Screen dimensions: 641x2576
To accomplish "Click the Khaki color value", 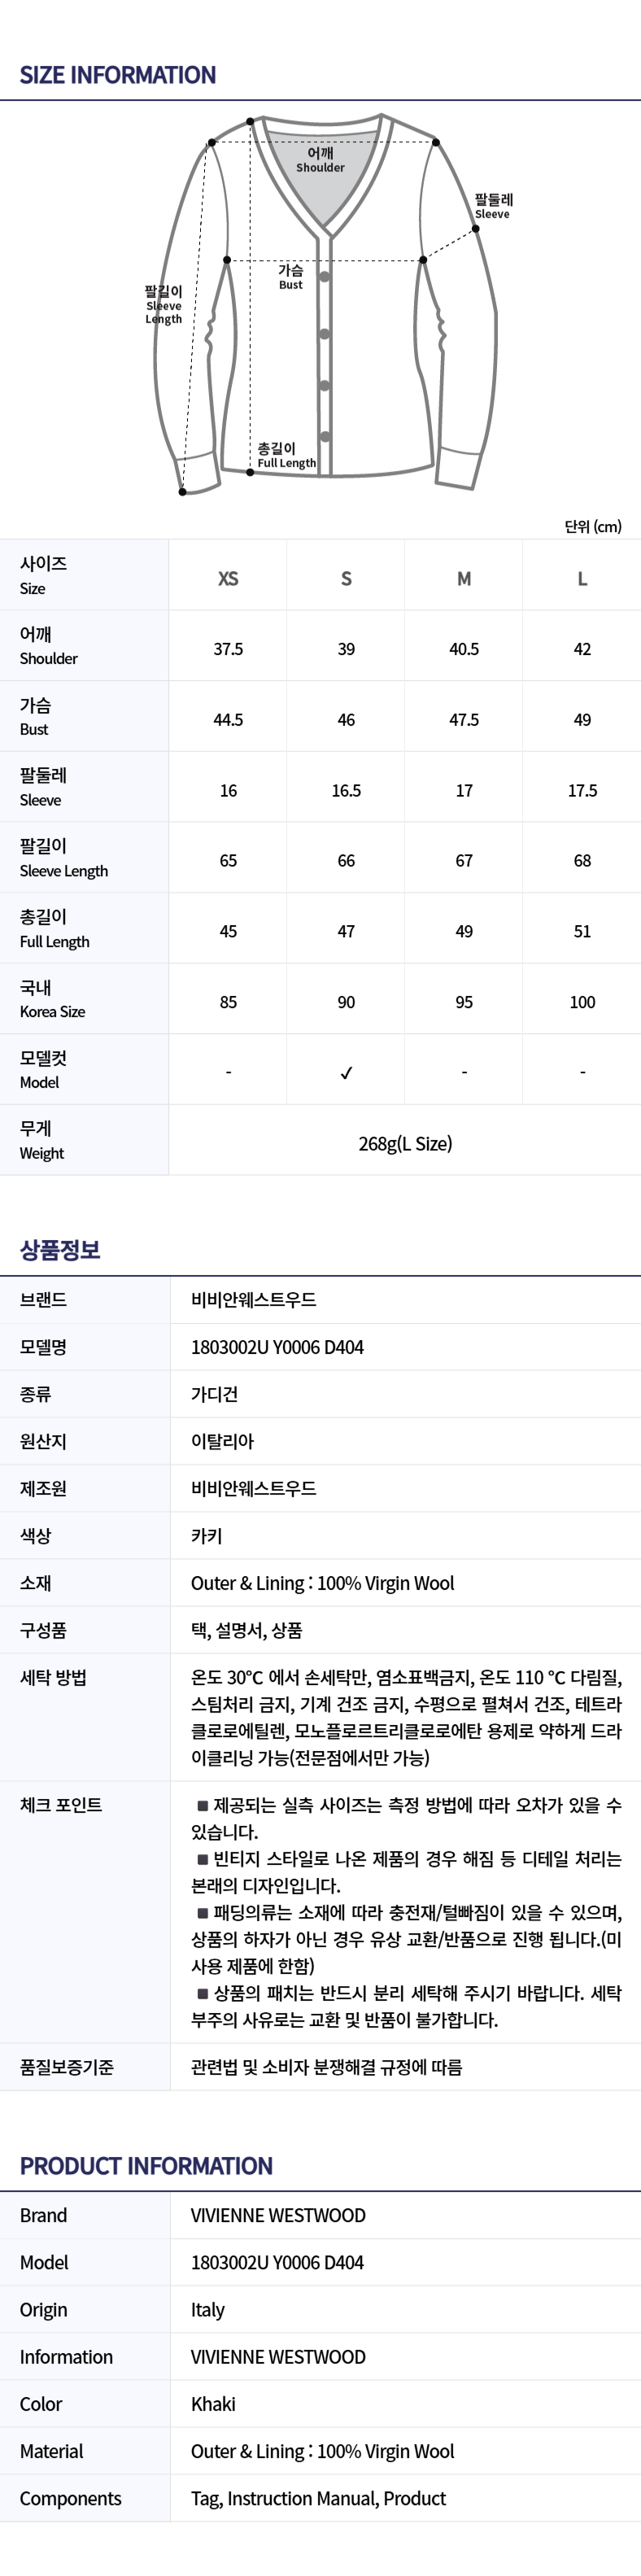I will (213, 2404).
